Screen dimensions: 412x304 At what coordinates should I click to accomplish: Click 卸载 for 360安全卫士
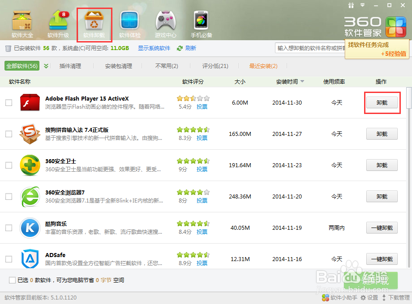(382, 165)
